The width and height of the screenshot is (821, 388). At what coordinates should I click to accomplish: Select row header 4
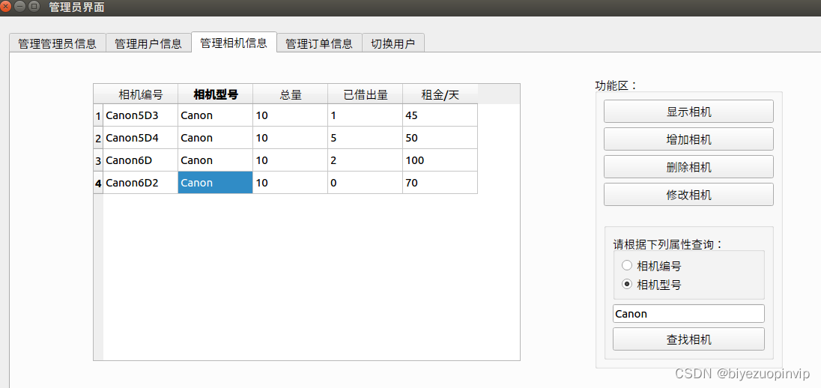(98, 183)
